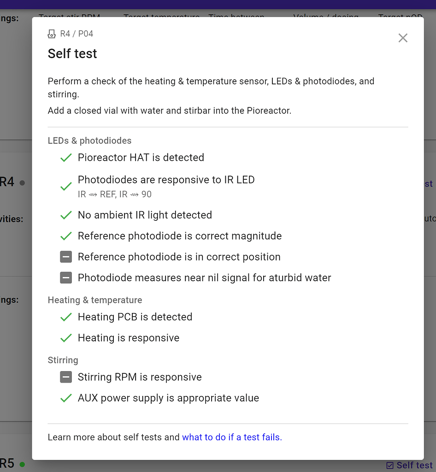Close the Self test dialog

point(403,38)
